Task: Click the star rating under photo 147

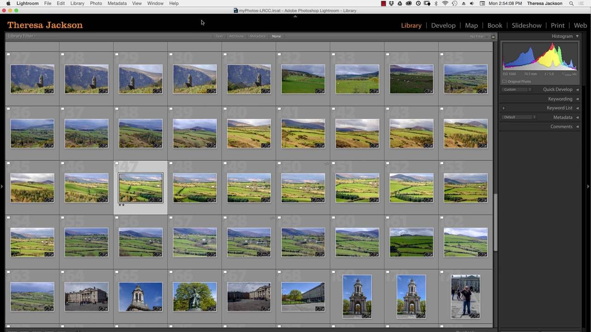Action: coord(121,205)
